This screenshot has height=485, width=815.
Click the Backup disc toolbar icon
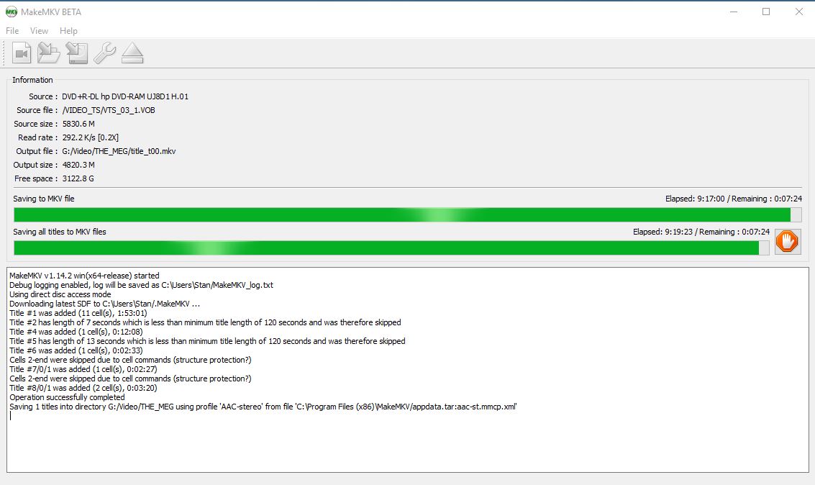click(x=77, y=53)
